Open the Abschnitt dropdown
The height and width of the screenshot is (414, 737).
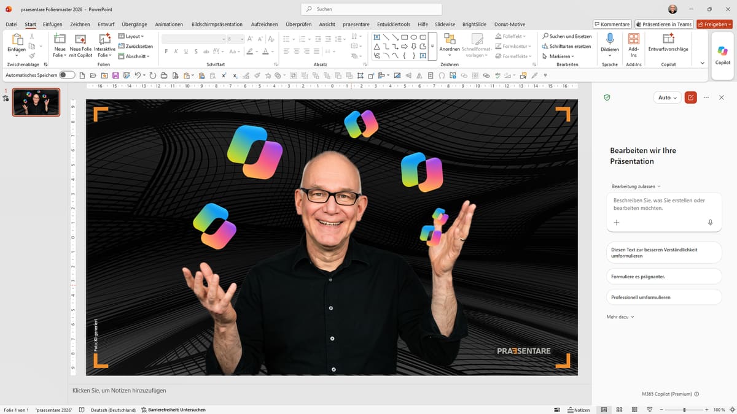[134, 56]
